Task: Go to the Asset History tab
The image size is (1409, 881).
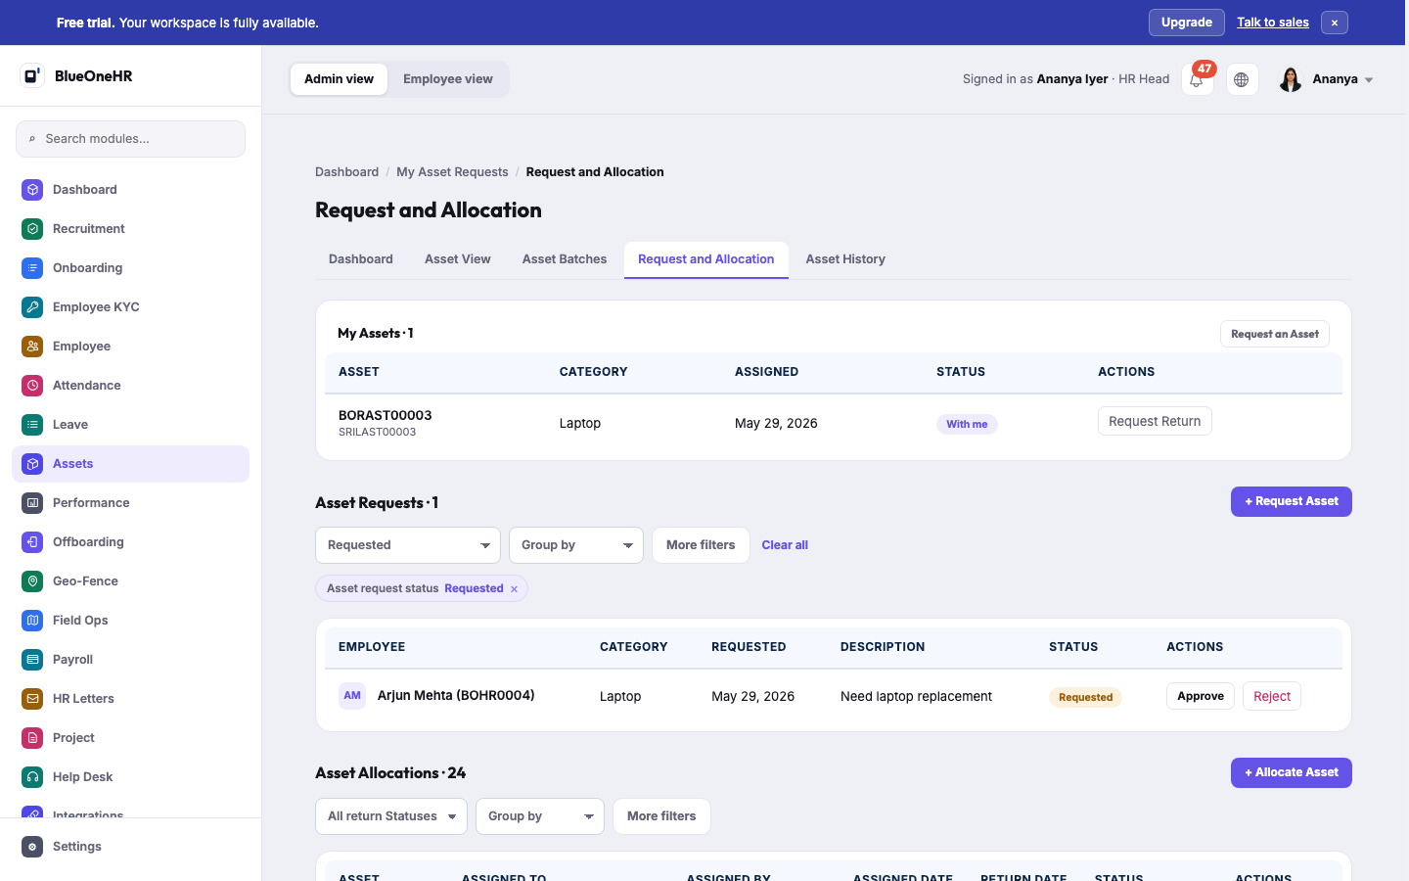Action: 845,259
